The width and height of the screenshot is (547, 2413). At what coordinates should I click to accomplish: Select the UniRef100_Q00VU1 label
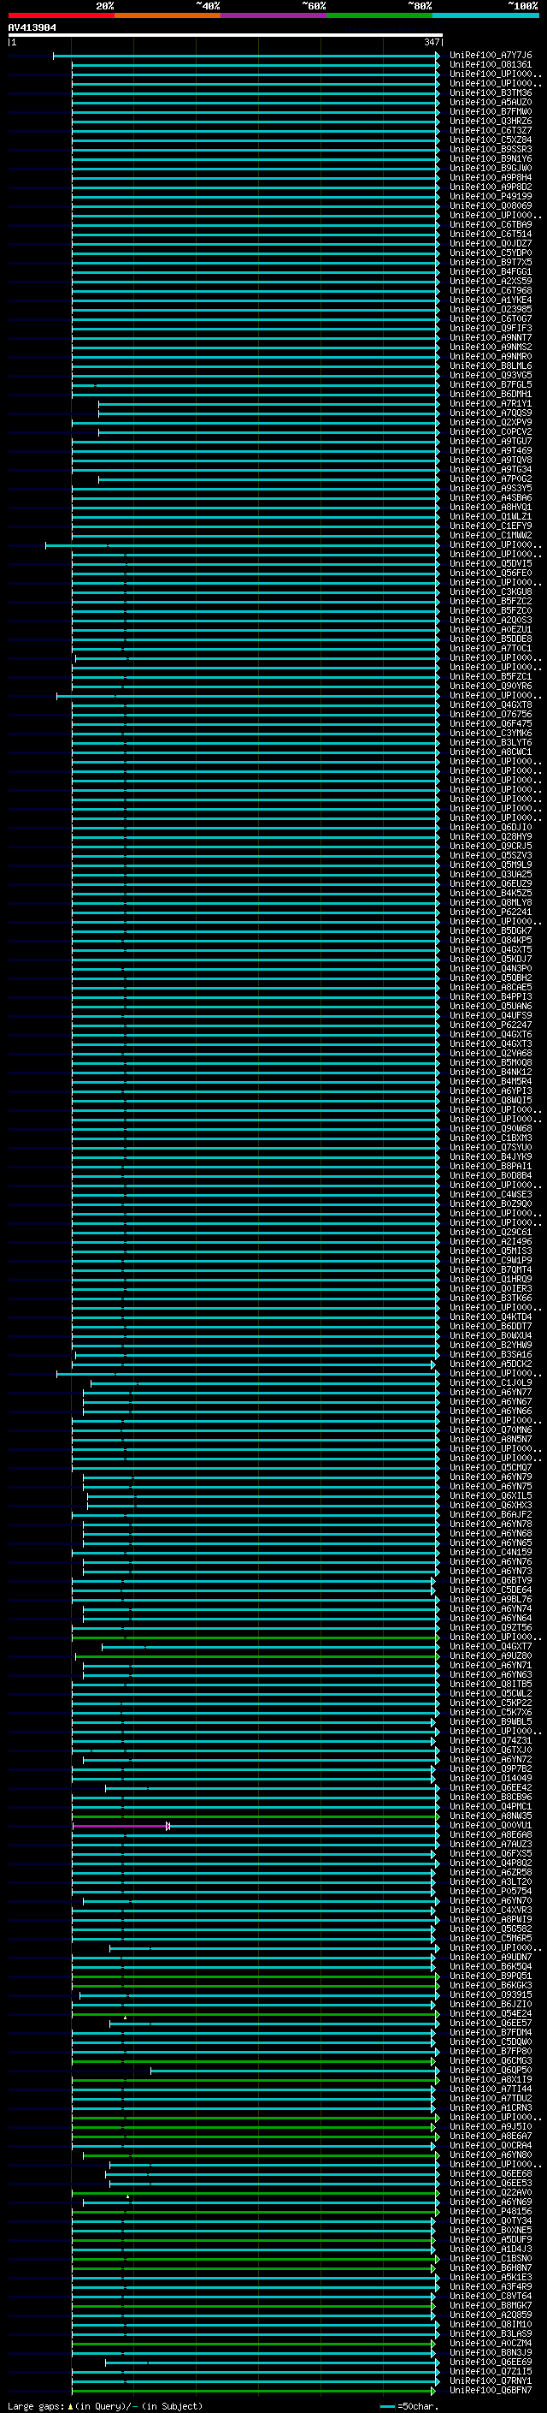(x=490, y=1826)
